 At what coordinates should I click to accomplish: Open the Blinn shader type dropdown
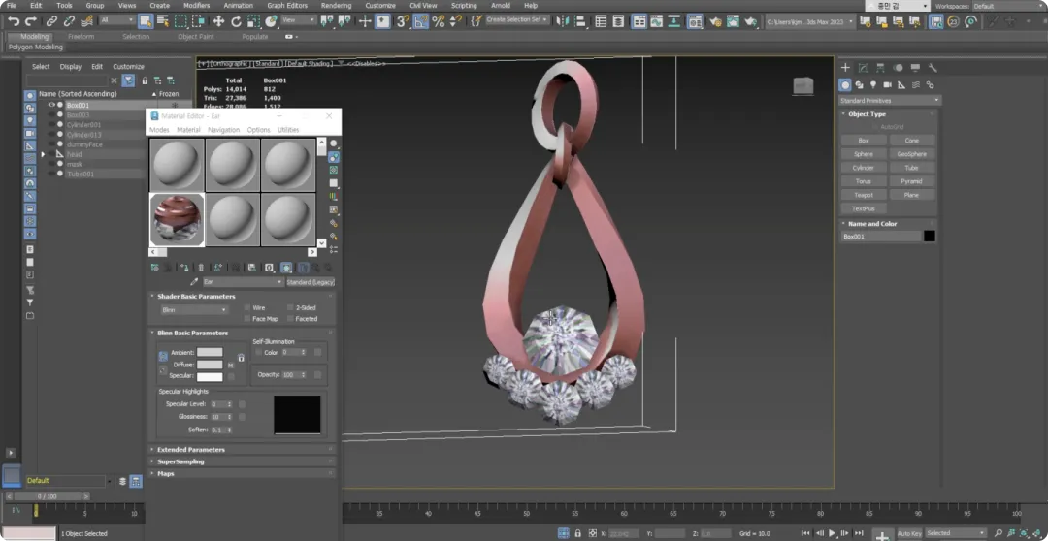(x=194, y=310)
